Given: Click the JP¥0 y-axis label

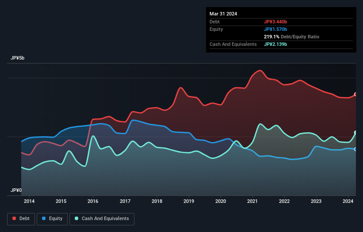Looking at the screenshot, I should [16, 190].
